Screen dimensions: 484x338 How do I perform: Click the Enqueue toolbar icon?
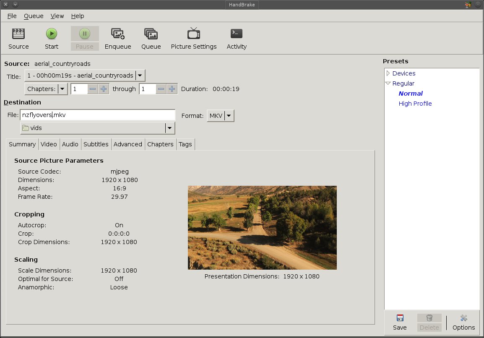(x=117, y=34)
